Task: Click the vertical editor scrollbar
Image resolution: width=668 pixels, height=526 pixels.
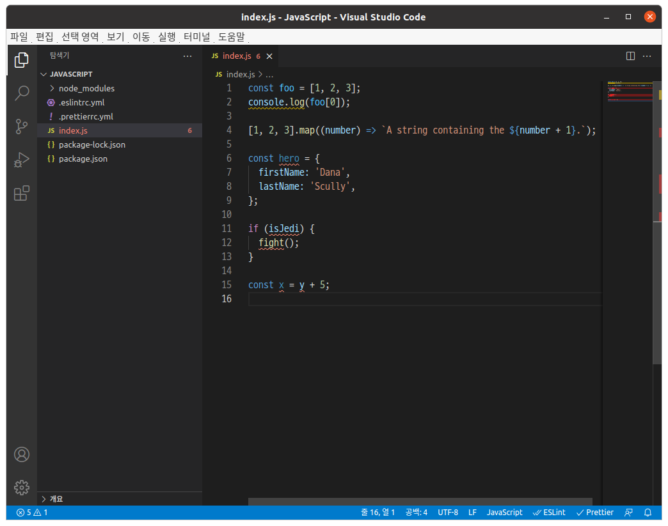Action: (x=657, y=222)
